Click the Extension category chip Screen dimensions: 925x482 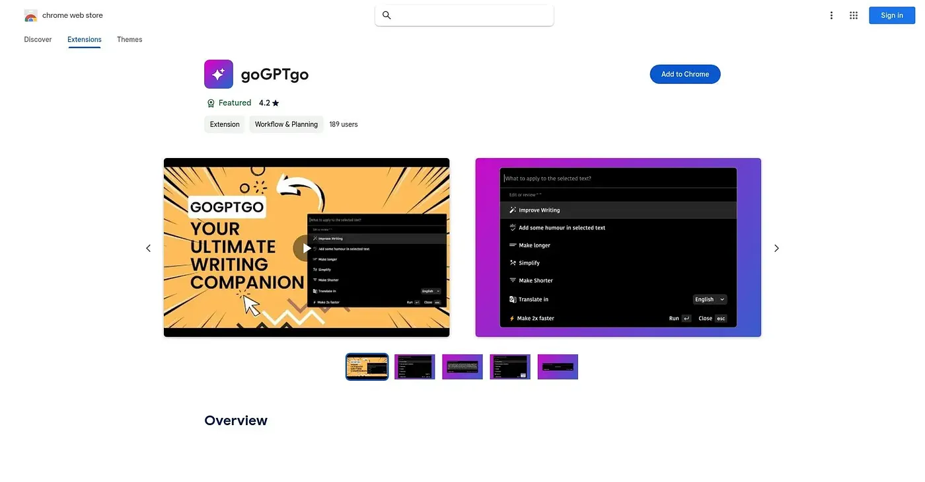coord(225,124)
